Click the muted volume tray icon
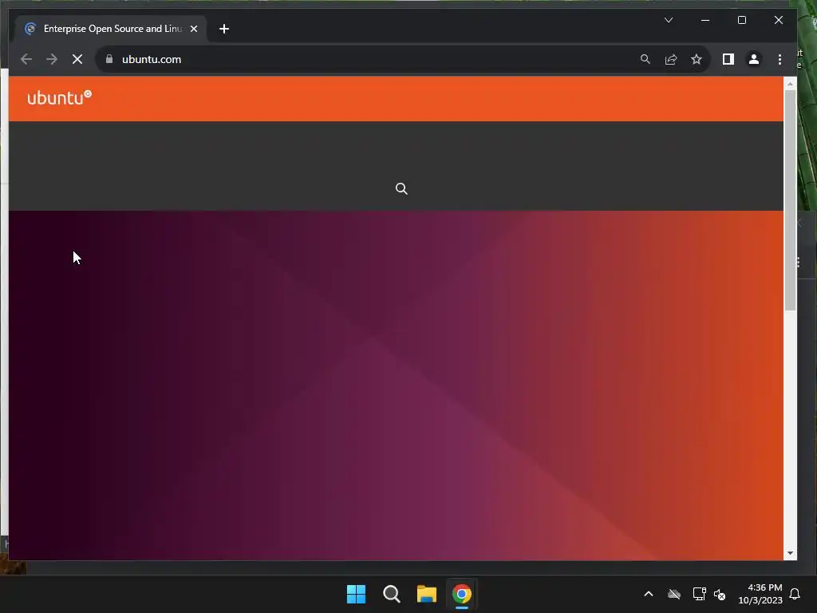 tap(720, 594)
